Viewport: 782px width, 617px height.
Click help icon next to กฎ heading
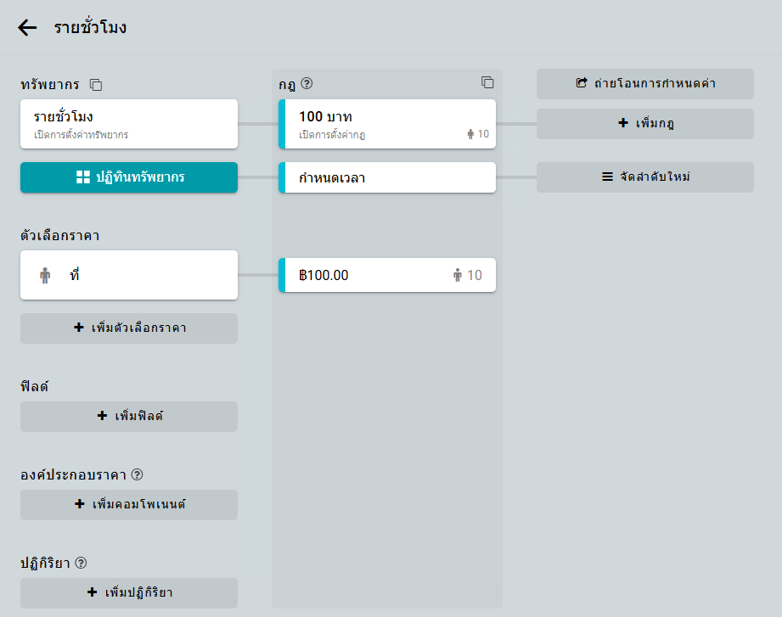(x=307, y=83)
